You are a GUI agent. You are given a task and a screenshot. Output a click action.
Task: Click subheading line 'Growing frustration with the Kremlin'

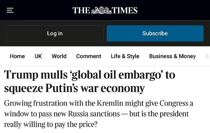coord(98,103)
